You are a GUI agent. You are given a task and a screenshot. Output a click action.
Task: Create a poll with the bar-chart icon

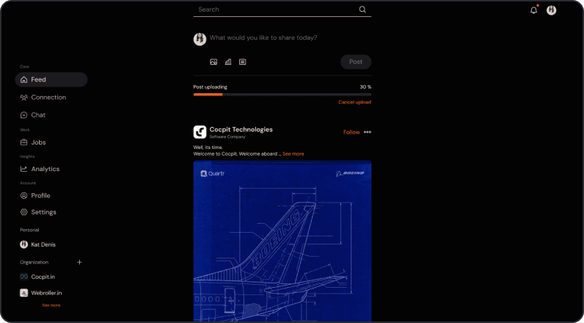pyautogui.click(x=228, y=62)
